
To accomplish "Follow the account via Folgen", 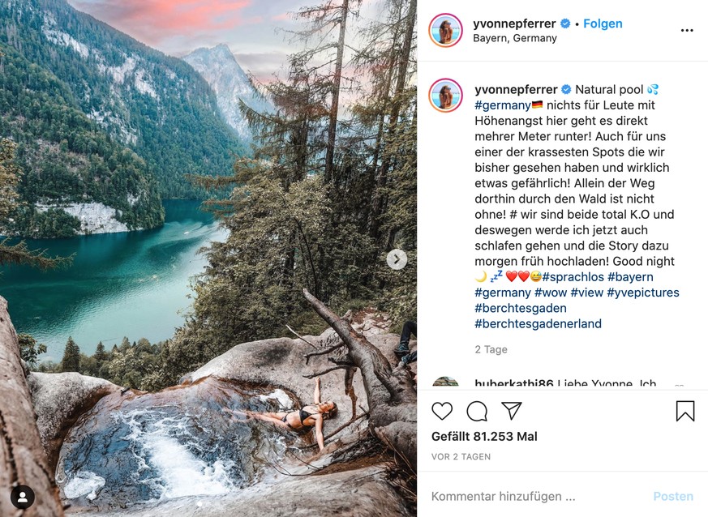I will [603, 23].
